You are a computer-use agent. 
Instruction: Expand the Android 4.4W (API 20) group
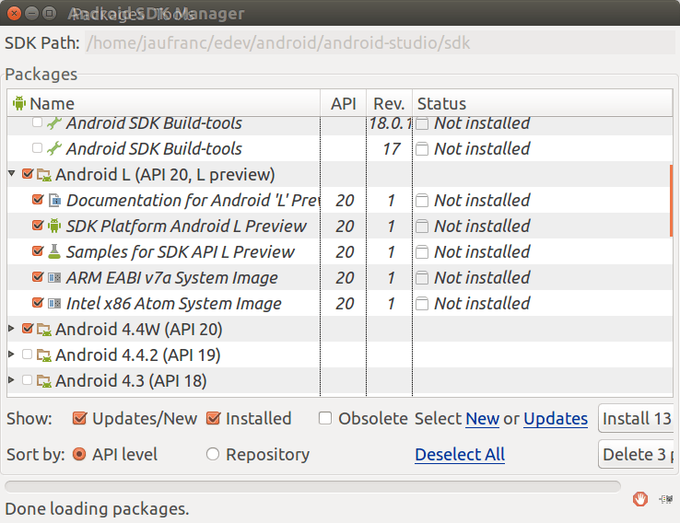tap(12, 329)
